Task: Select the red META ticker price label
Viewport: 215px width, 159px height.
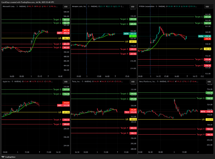Action: pyautogui.click(x=206, y=112)
